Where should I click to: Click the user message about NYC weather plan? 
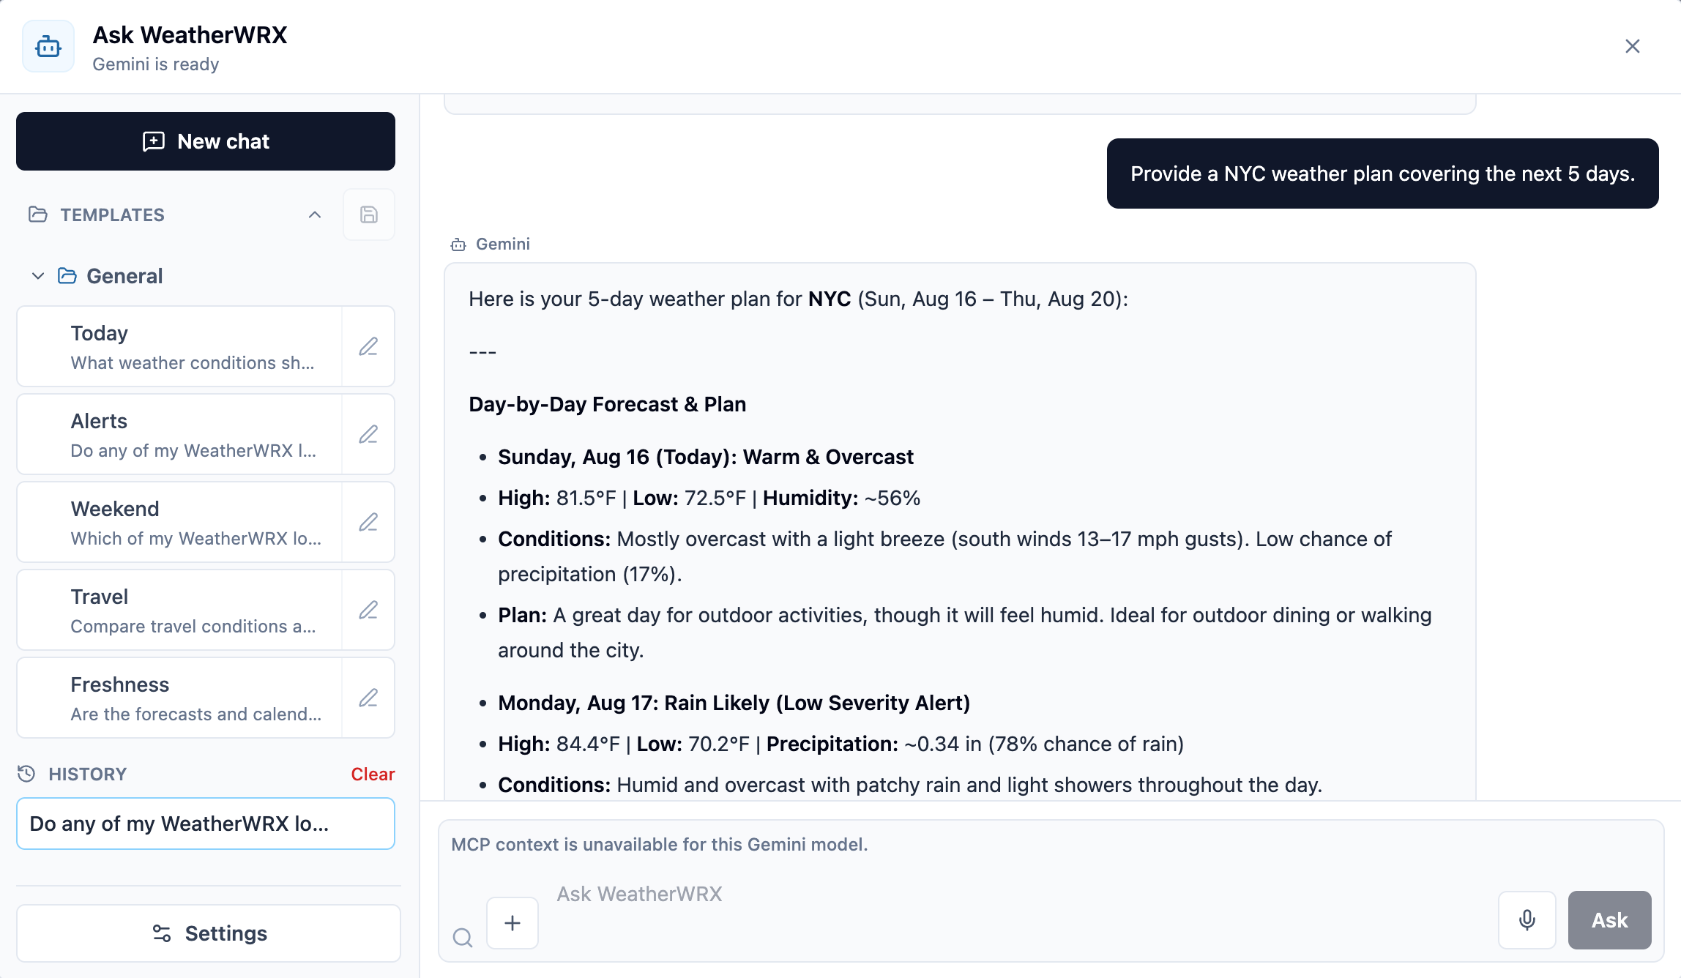click(x=1382, y=173)
